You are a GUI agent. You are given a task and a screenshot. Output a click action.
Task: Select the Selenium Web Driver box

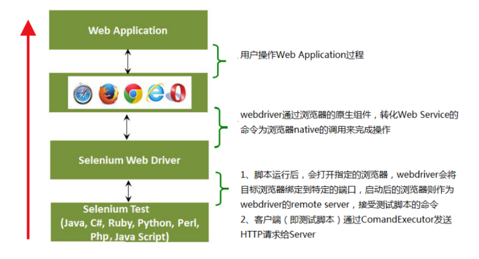[x=130, y=160]
